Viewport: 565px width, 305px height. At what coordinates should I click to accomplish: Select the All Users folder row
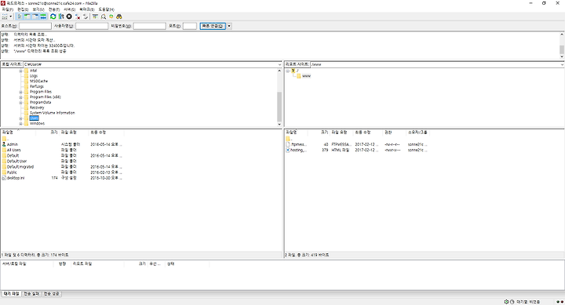(x=62, y=151)
